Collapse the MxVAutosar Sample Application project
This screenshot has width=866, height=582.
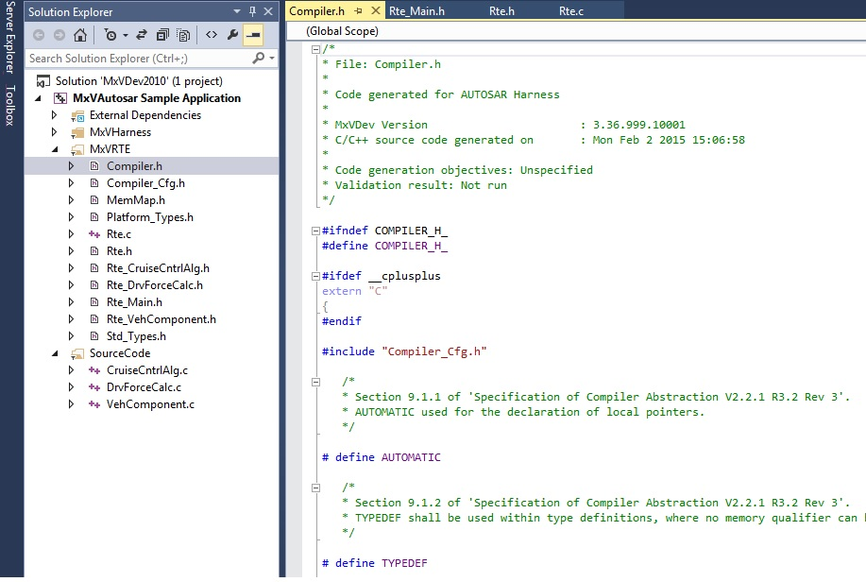pyautogui.click(x=38, y=98)
